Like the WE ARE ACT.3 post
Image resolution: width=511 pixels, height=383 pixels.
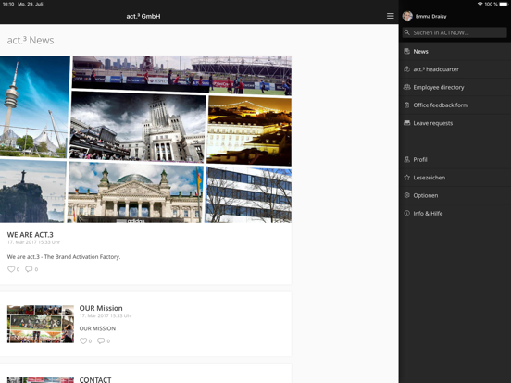[x=11, y=269]
